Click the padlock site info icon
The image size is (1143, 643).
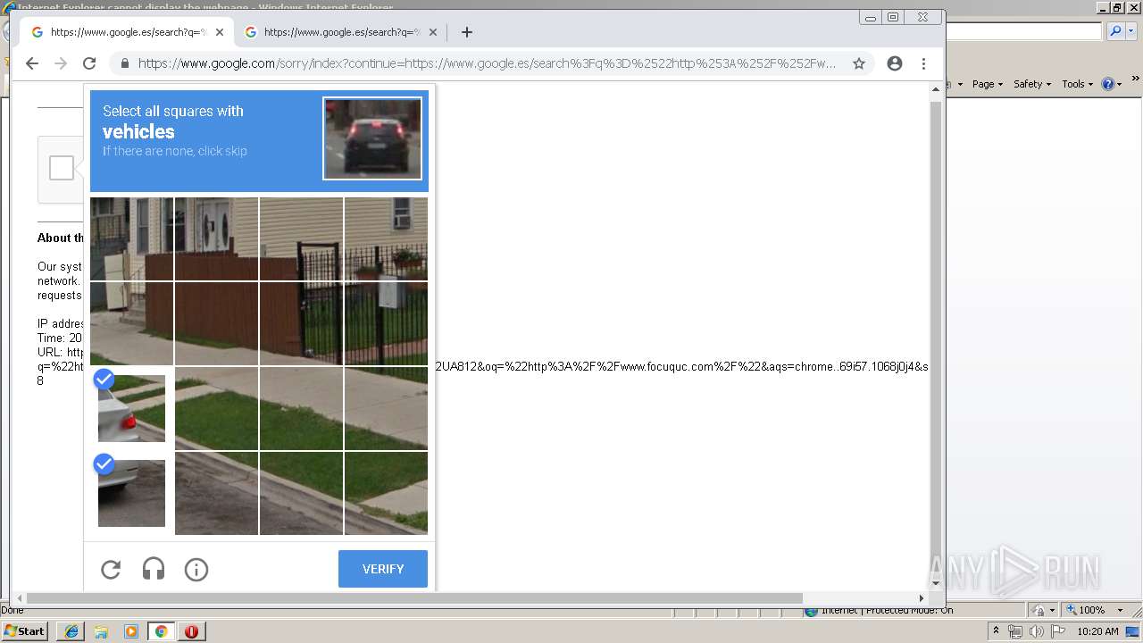tap(124, 63)
